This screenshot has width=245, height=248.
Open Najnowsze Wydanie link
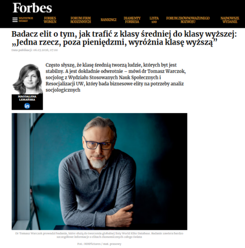coord(230,20)
